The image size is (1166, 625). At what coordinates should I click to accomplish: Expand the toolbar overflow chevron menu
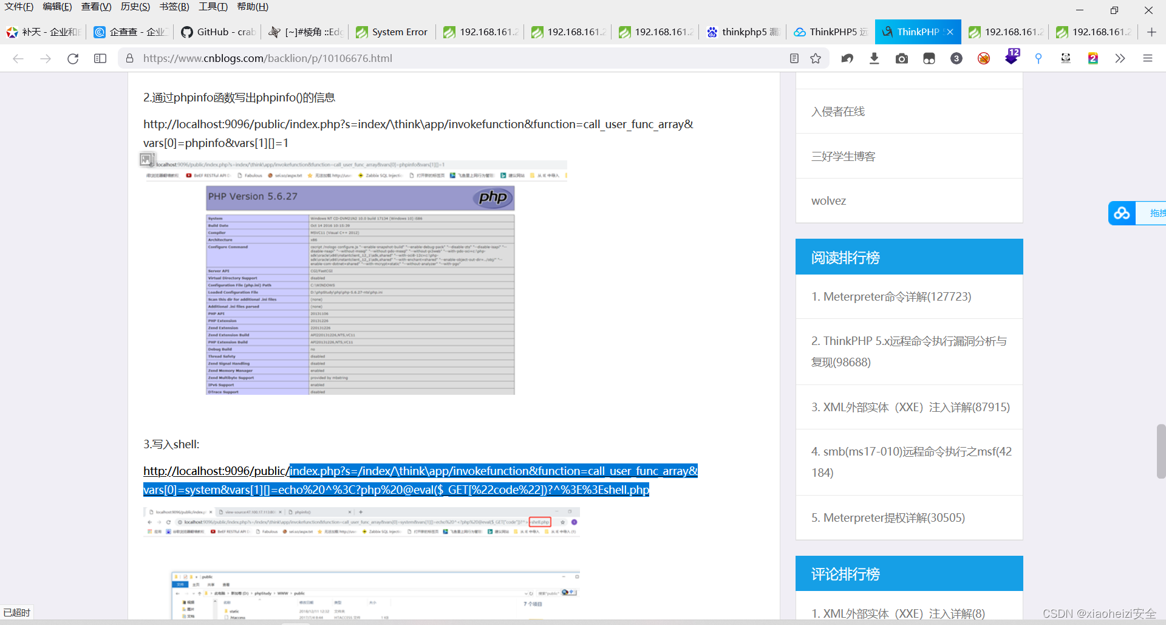click(x=1120, y=58)
